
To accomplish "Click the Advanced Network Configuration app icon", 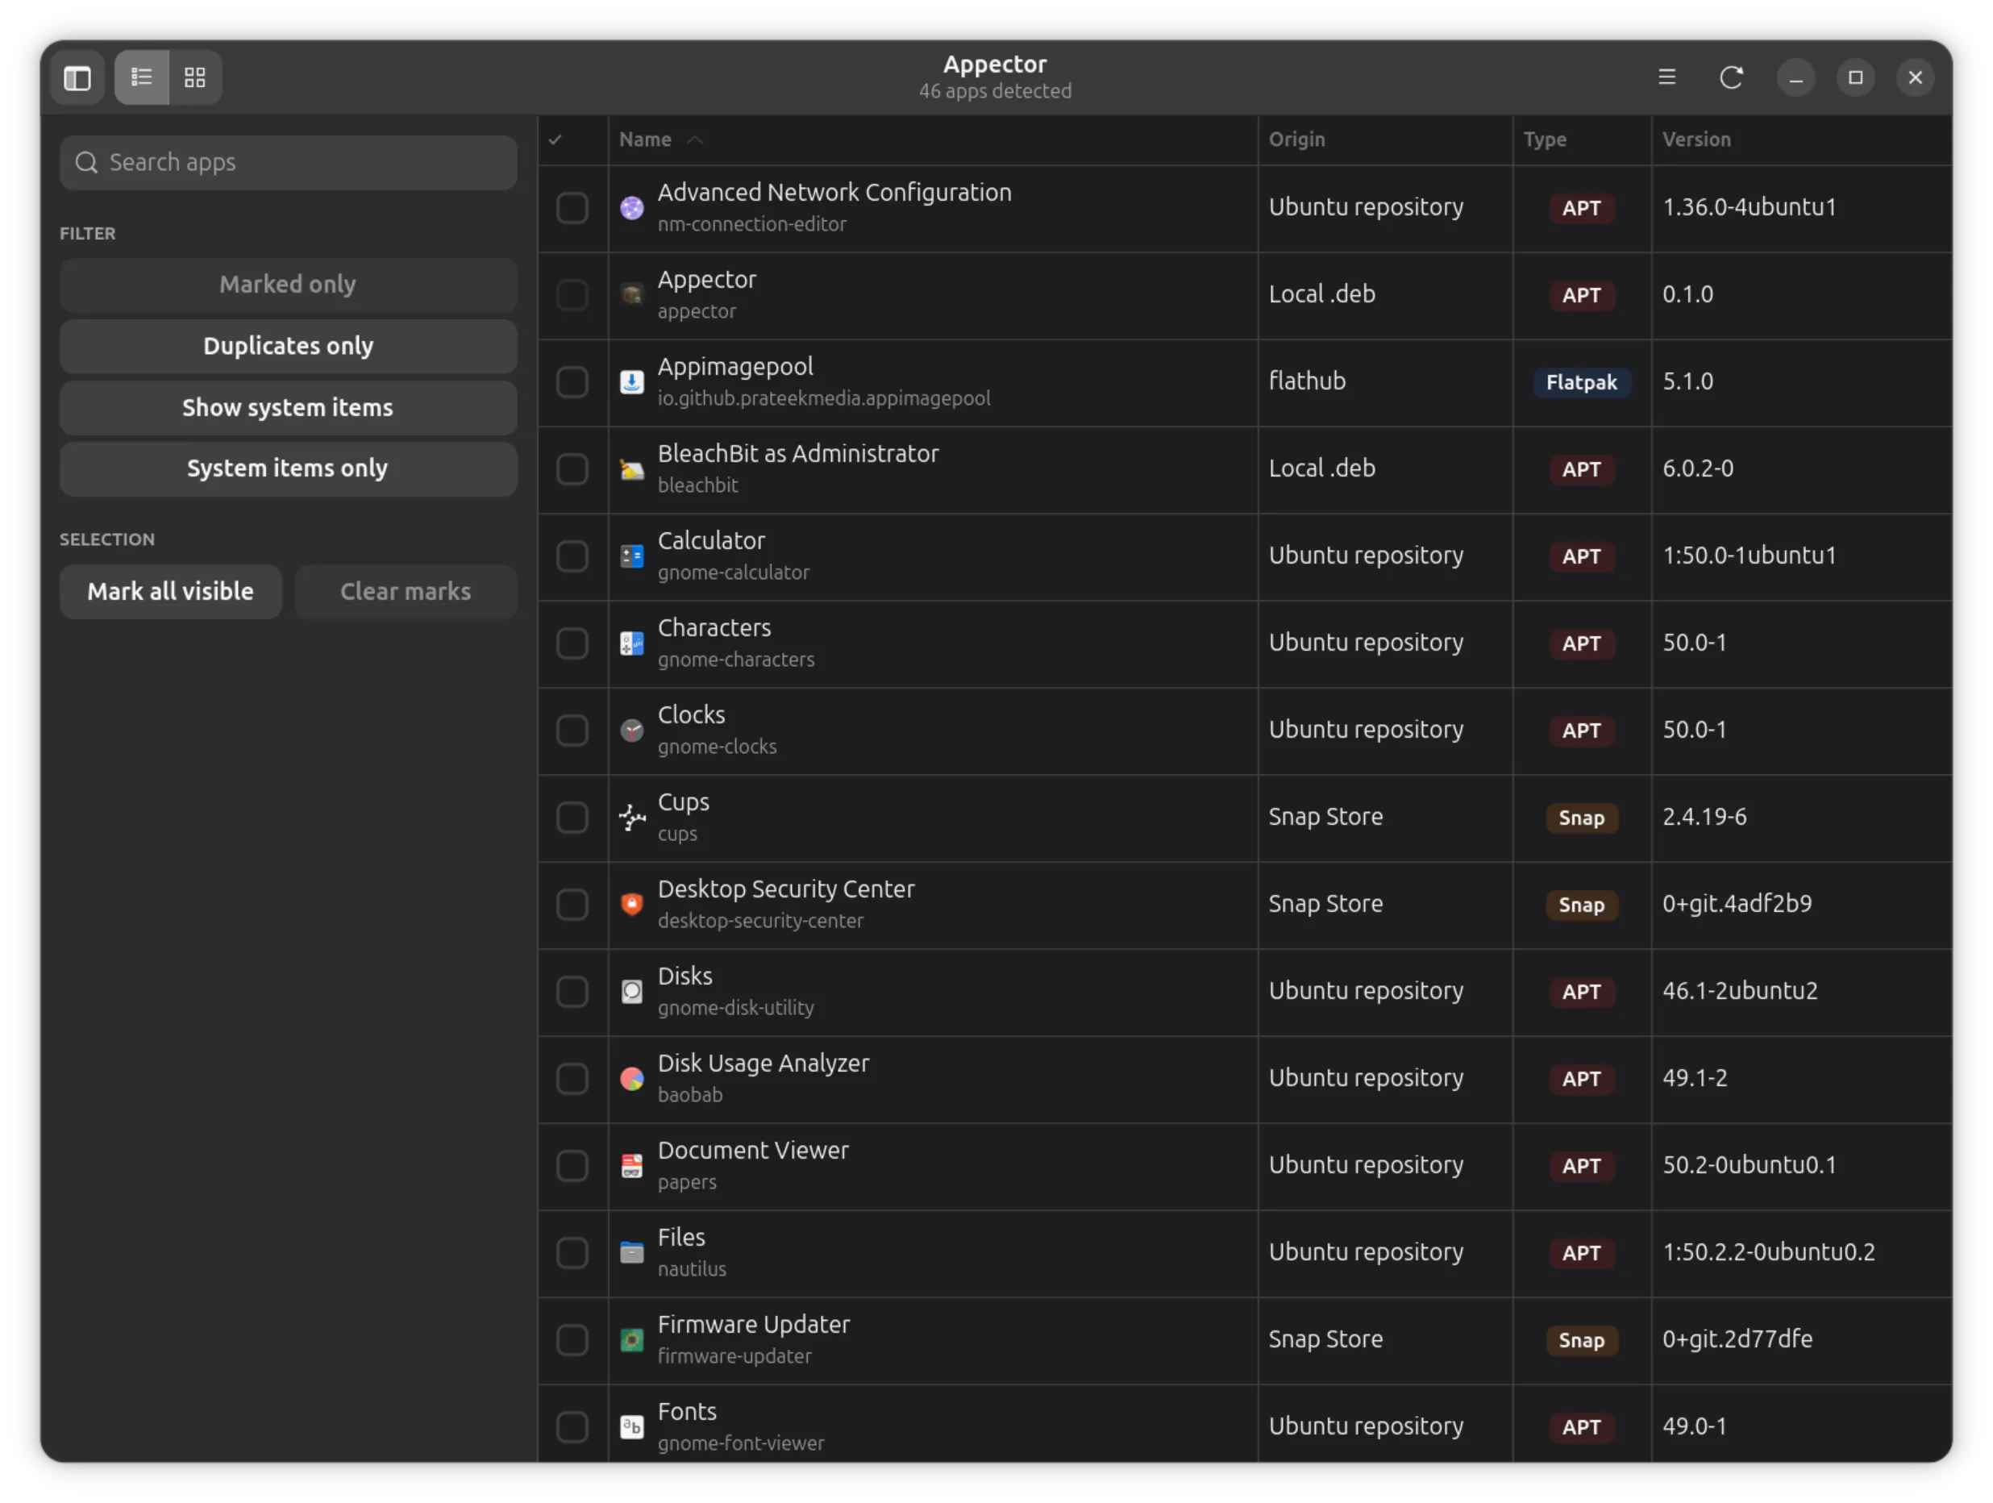I will 633,208.
